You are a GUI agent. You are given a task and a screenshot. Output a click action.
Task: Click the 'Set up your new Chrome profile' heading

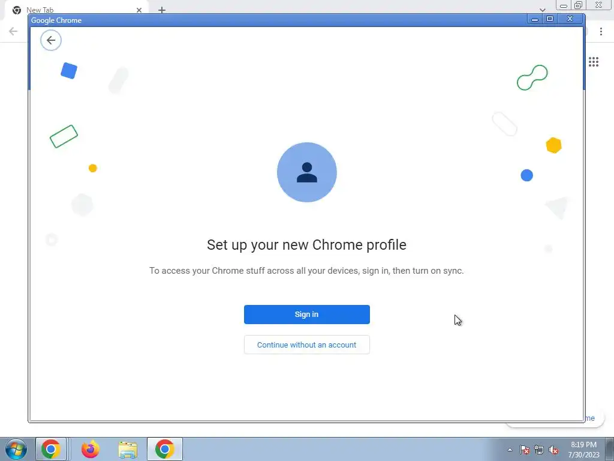306,245
